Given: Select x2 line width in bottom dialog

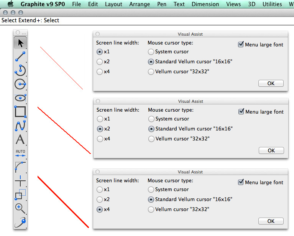Looking at the screenshot, I should 103,200.
